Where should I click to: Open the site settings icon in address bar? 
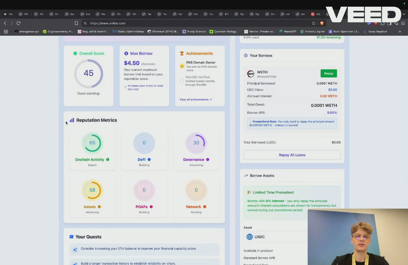(85, 23)
